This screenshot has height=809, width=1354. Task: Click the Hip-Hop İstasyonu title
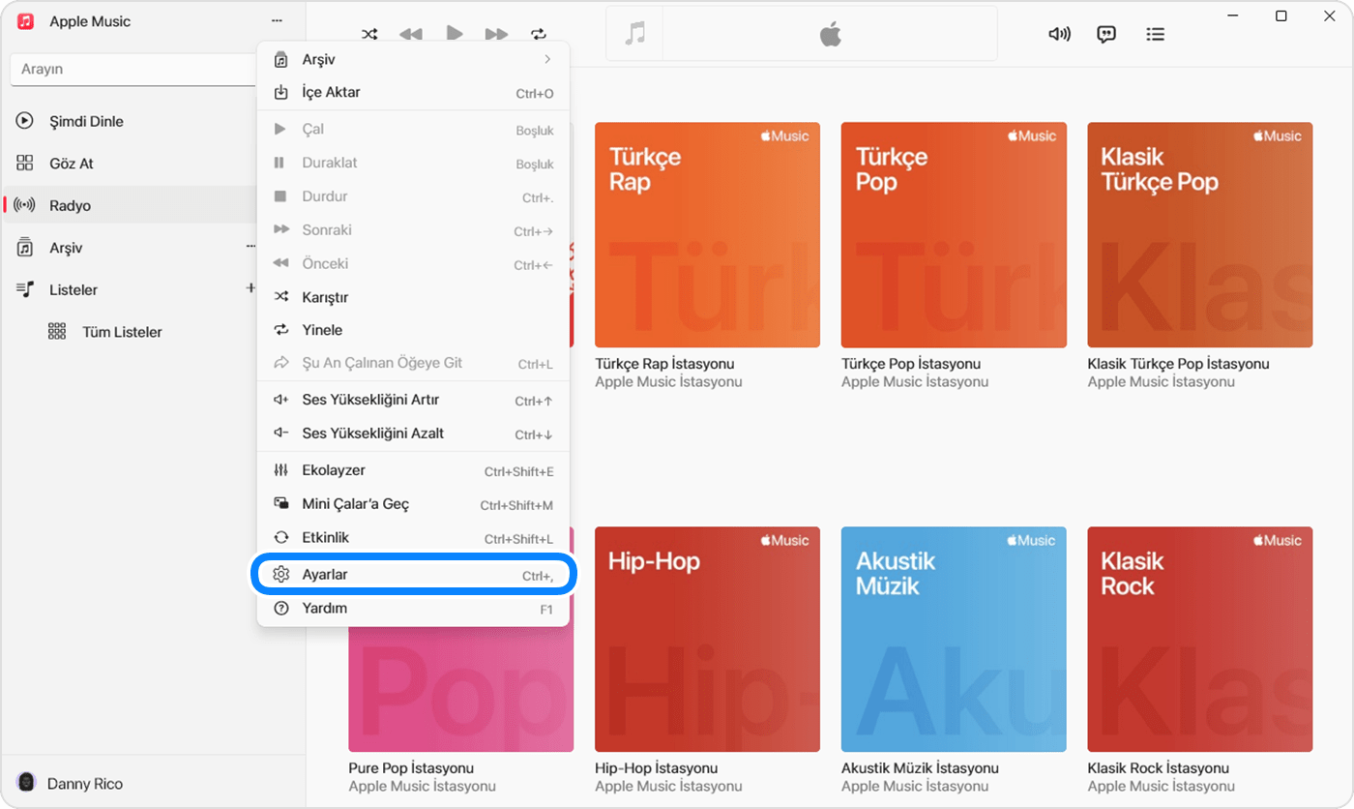[x=656, y=768]
